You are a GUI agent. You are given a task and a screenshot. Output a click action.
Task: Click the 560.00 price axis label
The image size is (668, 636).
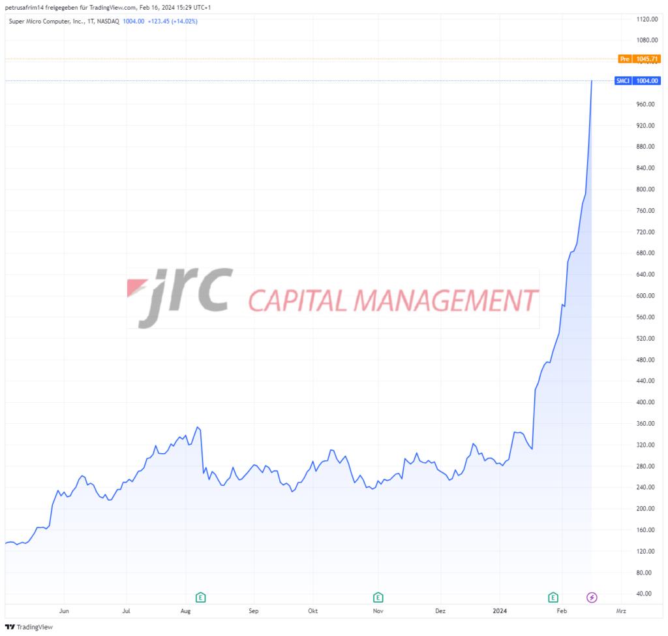click(x=645, y=317)
